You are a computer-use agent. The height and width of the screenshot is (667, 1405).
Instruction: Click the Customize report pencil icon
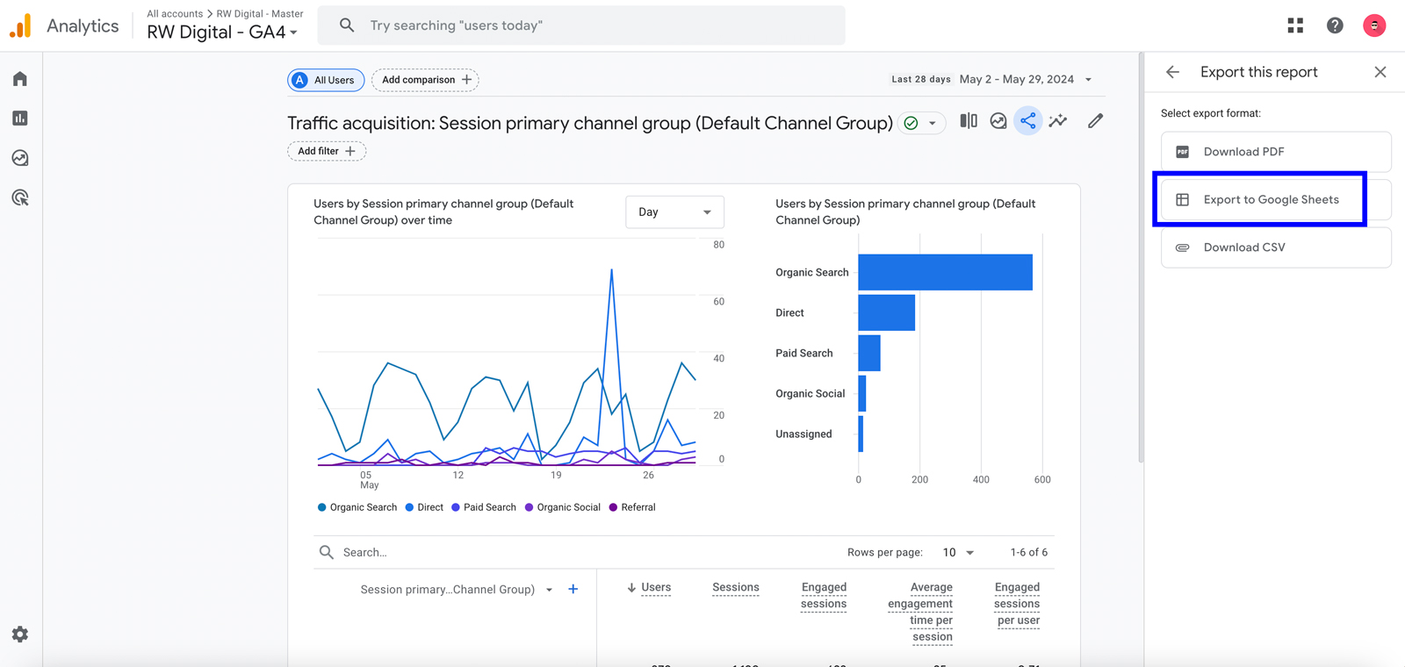tap(1095, 121)
